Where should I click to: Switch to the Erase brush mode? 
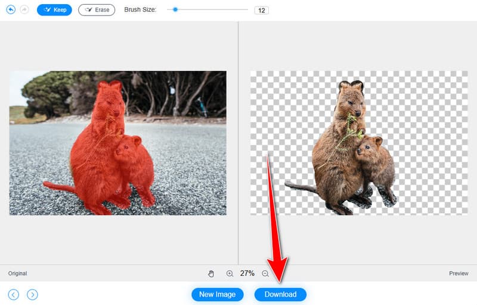(97, 10)
